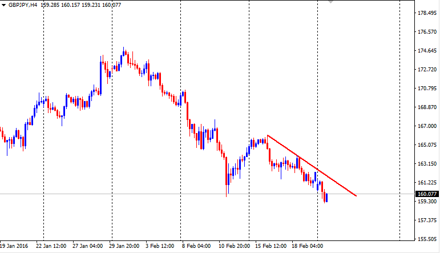Screen dimensions: 440x253
Task: Click the GBPJPY,H4 symbol label
Action: click(23, 5)
